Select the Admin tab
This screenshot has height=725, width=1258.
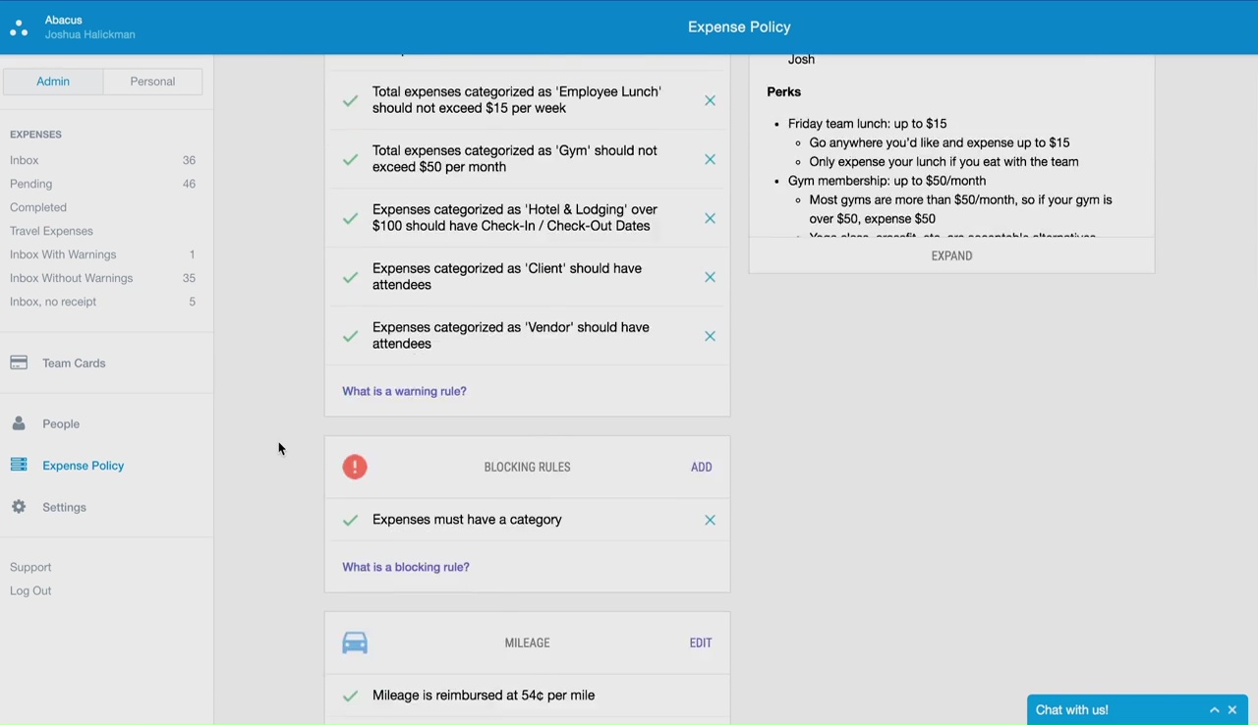[x=53, y=82]
